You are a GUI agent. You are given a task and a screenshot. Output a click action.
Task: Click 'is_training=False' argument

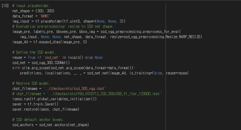(x=146, y=73)
